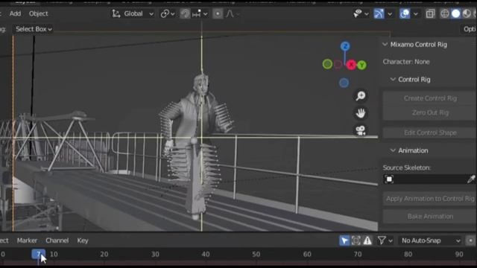The width and height of the screenshot is (477, 268).
Task: Collapse the Mixamo Control Rig panel
Action: pyautogui.click(x=385, y=45)
